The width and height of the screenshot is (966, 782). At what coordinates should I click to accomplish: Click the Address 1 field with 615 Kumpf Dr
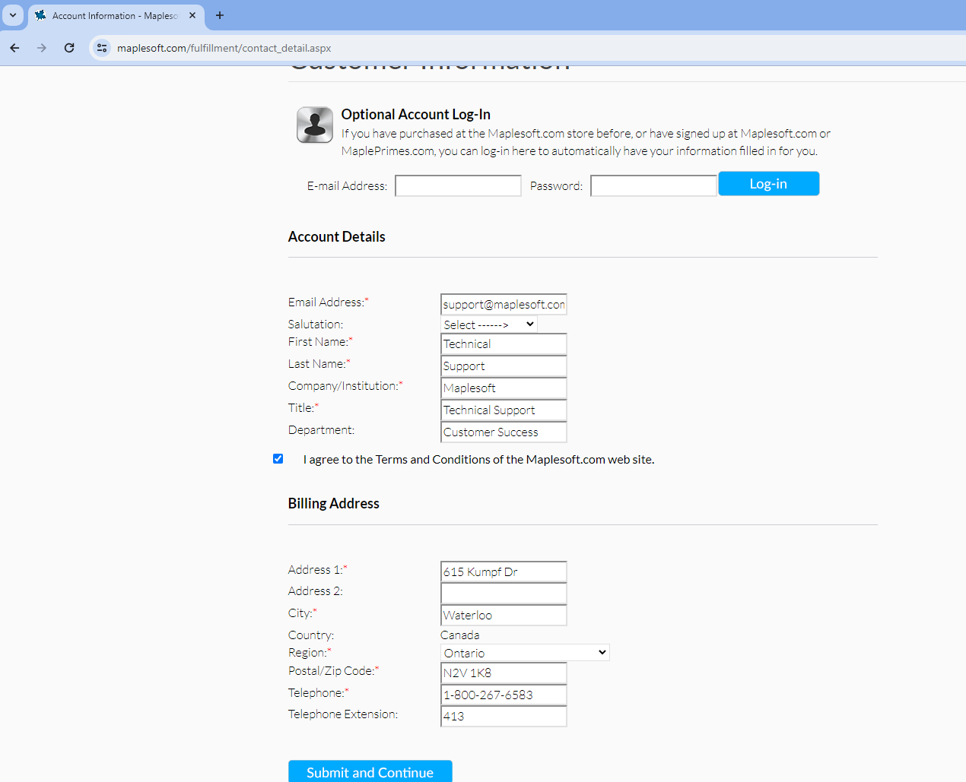[x=504, y=571]
